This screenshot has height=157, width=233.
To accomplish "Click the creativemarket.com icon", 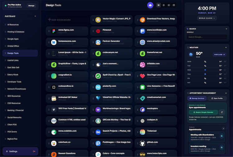I will coord(142,99).
